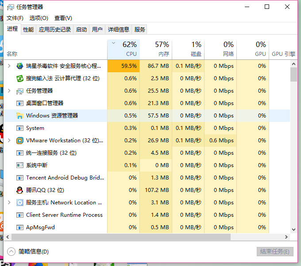The image size is (301, 266).
Task: Click the horizontal scrollbar left arrow
Action: pos(8,237)
